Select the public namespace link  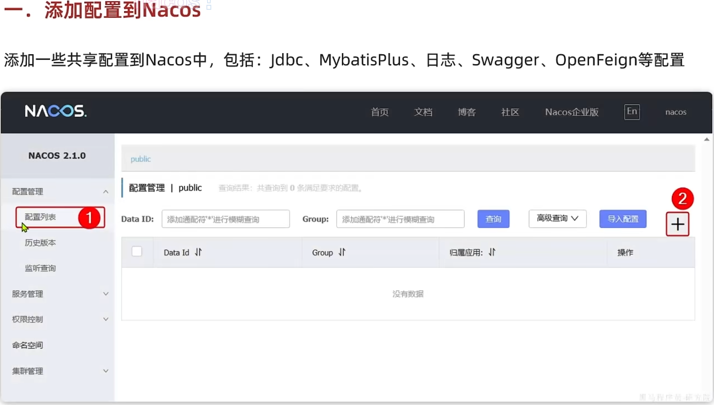140,159
